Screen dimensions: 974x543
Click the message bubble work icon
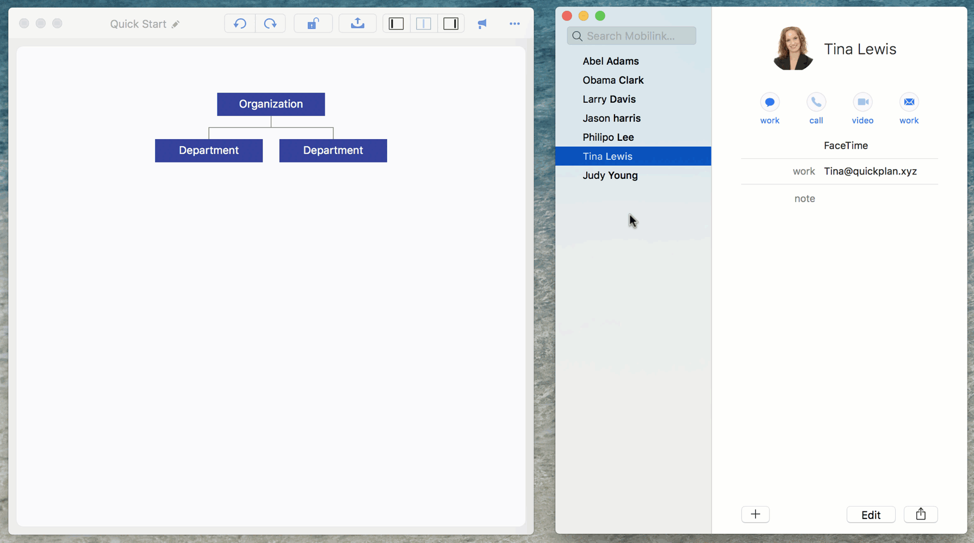[770, 102]
